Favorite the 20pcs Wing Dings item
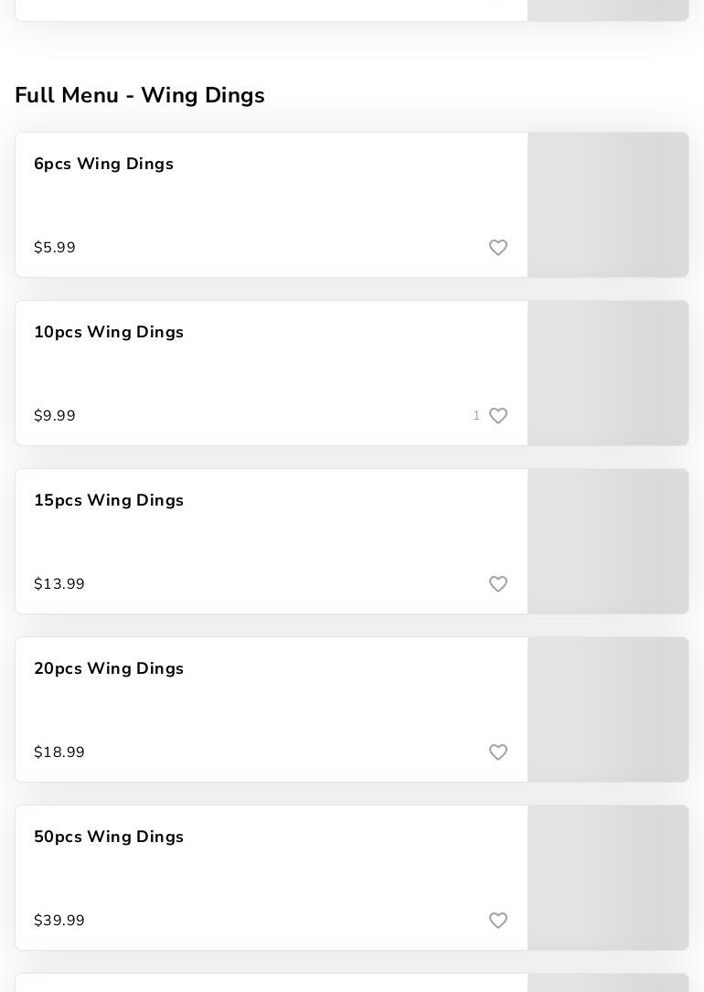Screen dimensions: 704x992 pos(498,752)
